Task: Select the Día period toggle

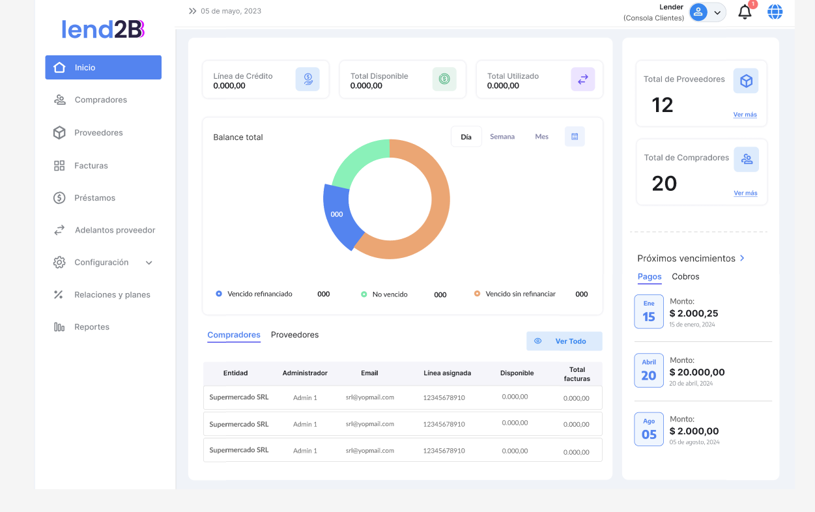Action: click(466, 137)
